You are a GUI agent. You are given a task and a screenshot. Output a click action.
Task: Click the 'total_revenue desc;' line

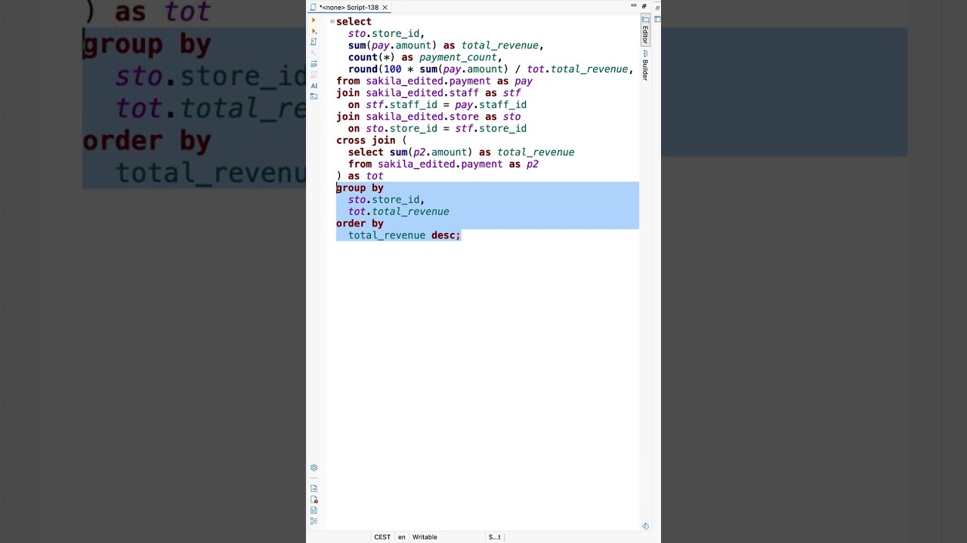[x=404, y=235]
